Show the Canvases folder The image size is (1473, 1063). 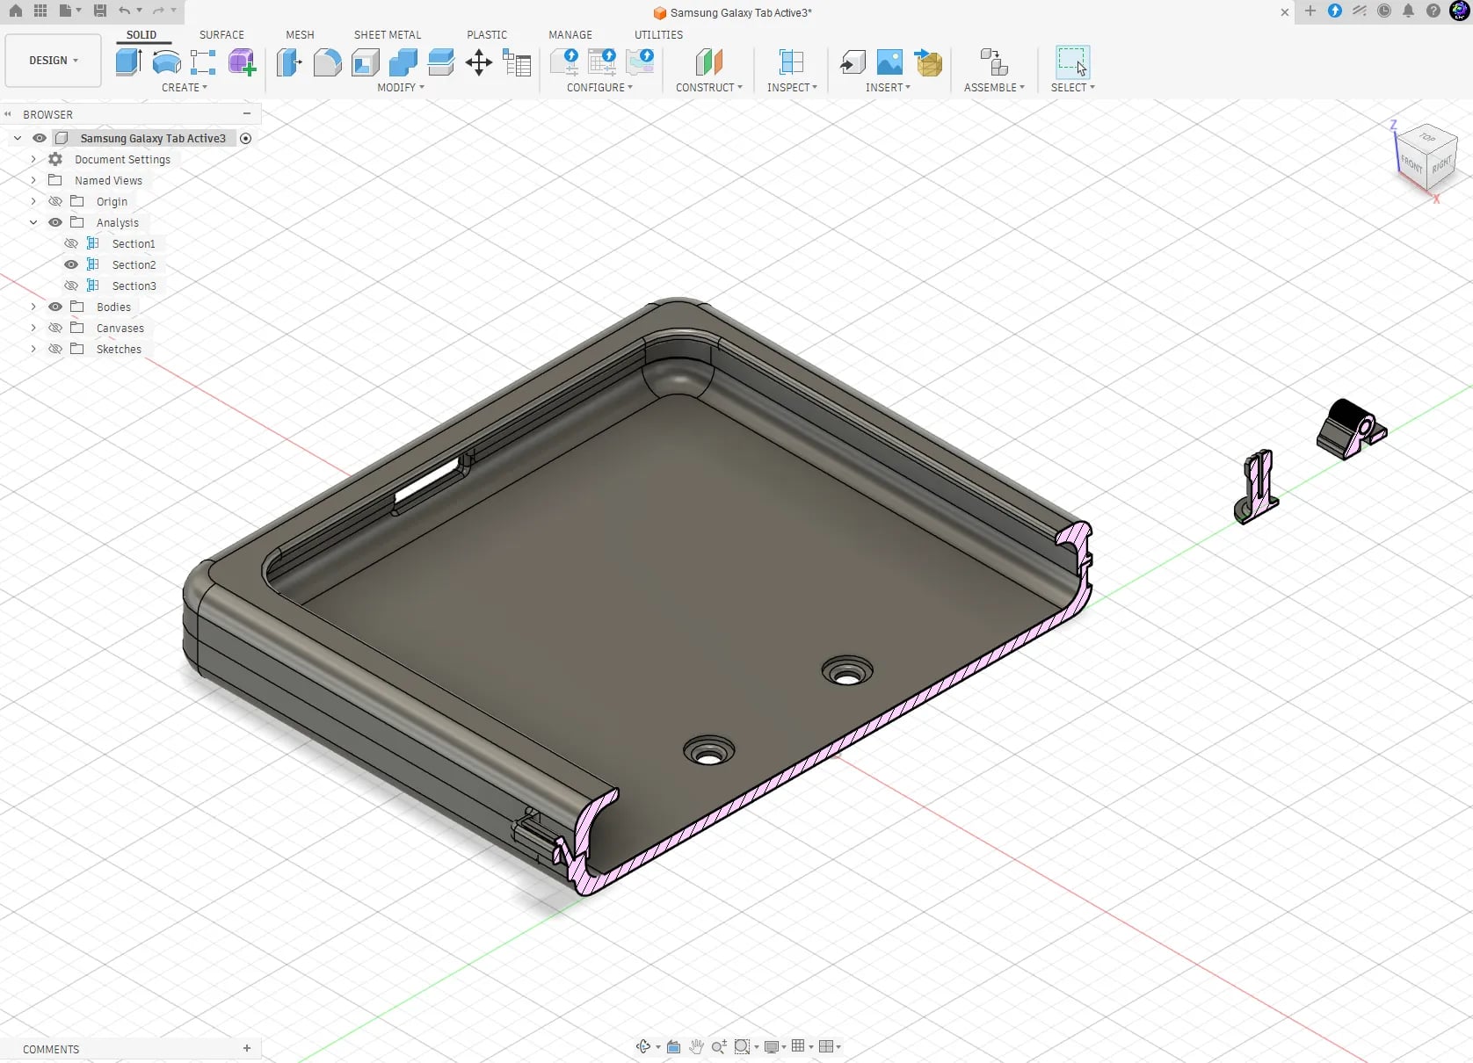coord(55,328)
